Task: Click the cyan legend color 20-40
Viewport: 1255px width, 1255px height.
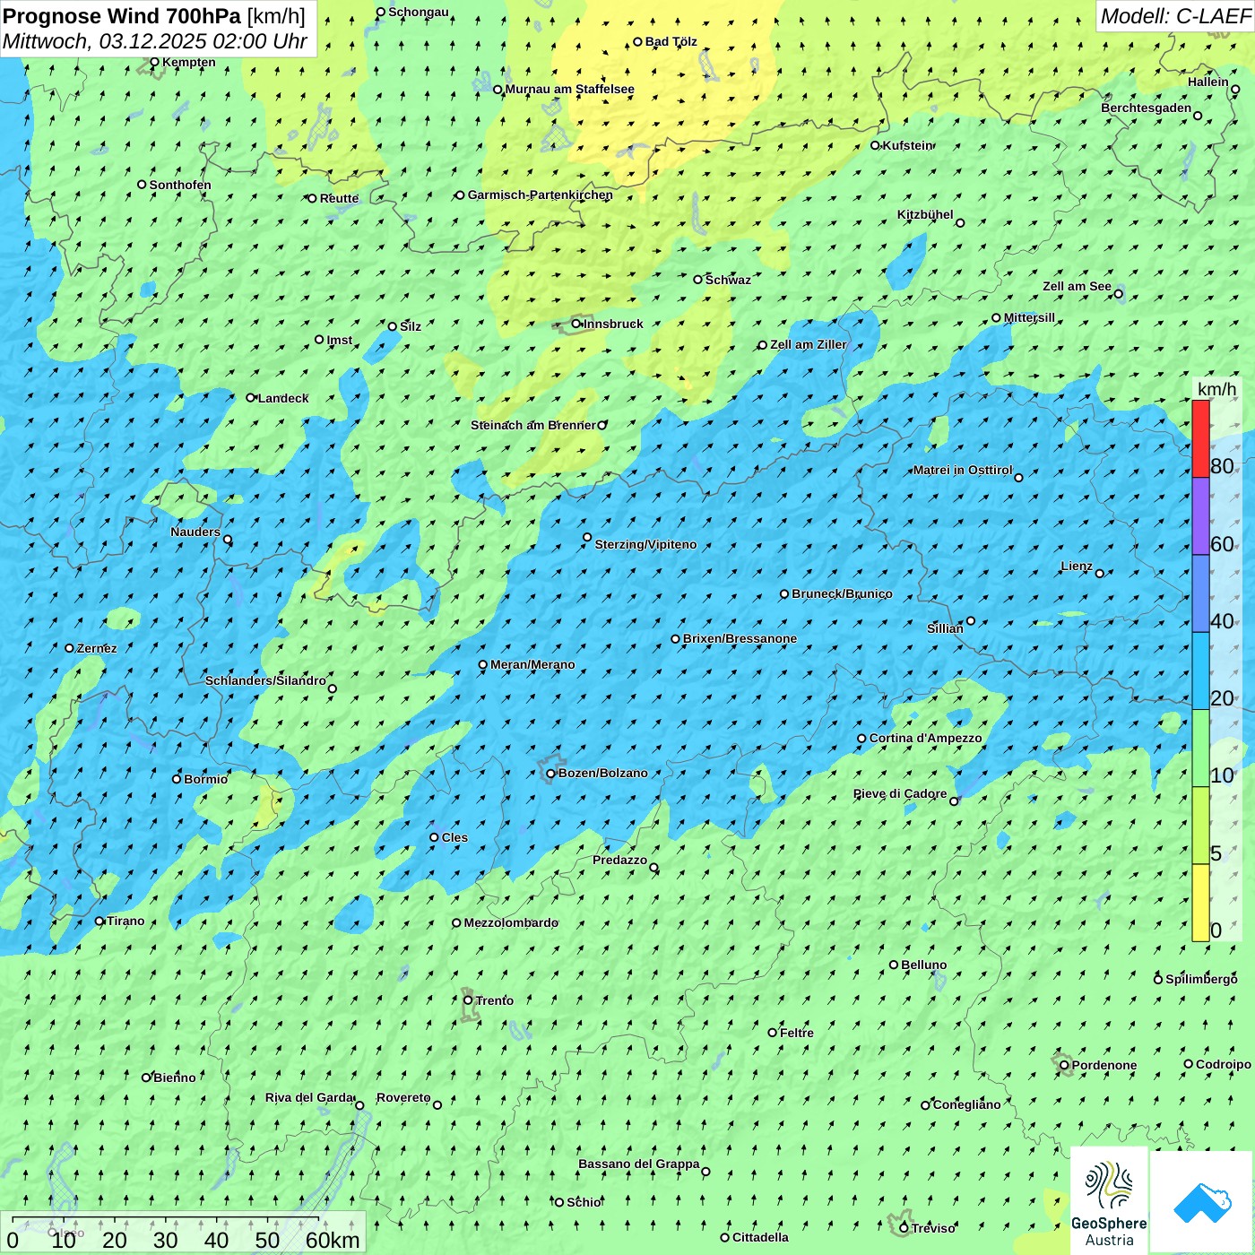Action: coord(1200,671)
